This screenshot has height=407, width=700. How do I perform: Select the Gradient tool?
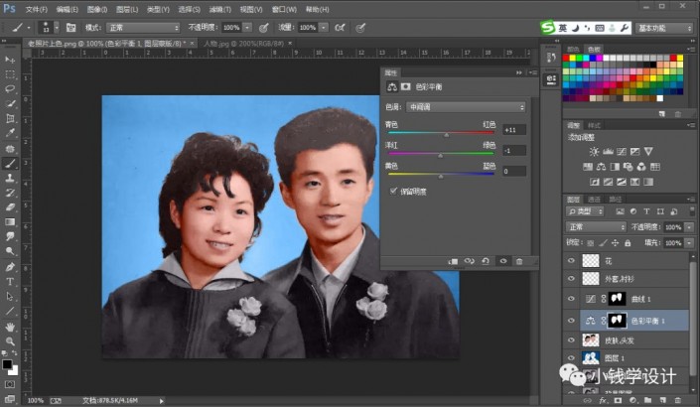[x=10, y=221]
